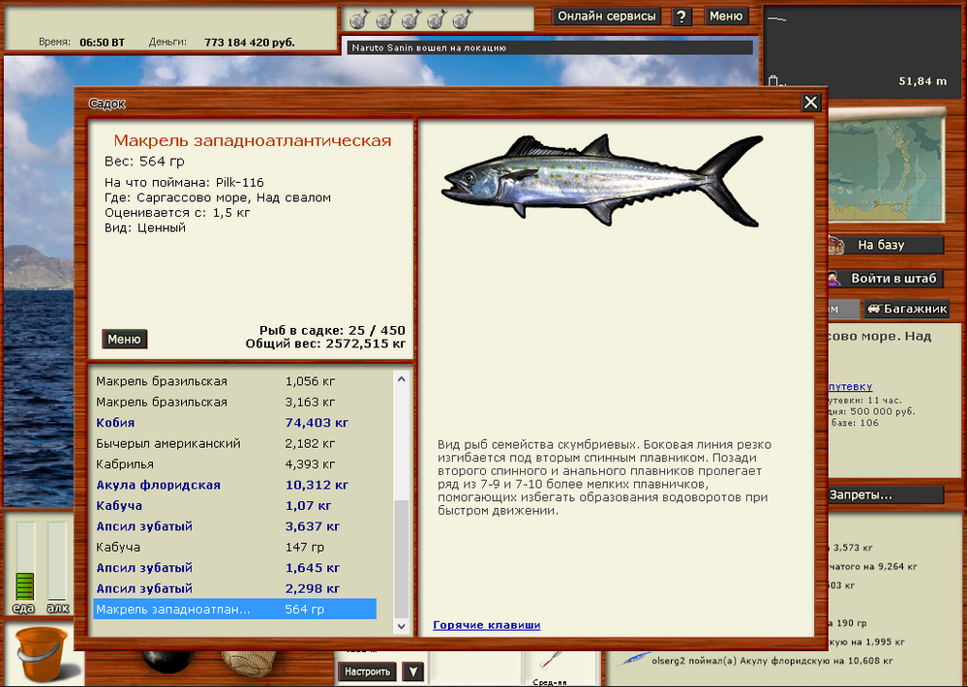The height and width of the screenshot is (687, 968).
Task: Click the orange bucket icon
Action: pos(38,655)
